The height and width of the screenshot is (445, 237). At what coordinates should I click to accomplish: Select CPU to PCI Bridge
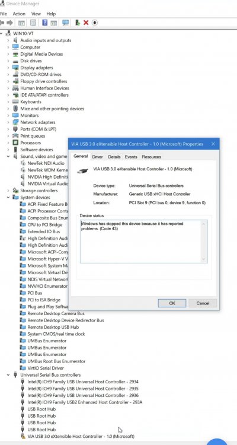(x=45, y=224)
